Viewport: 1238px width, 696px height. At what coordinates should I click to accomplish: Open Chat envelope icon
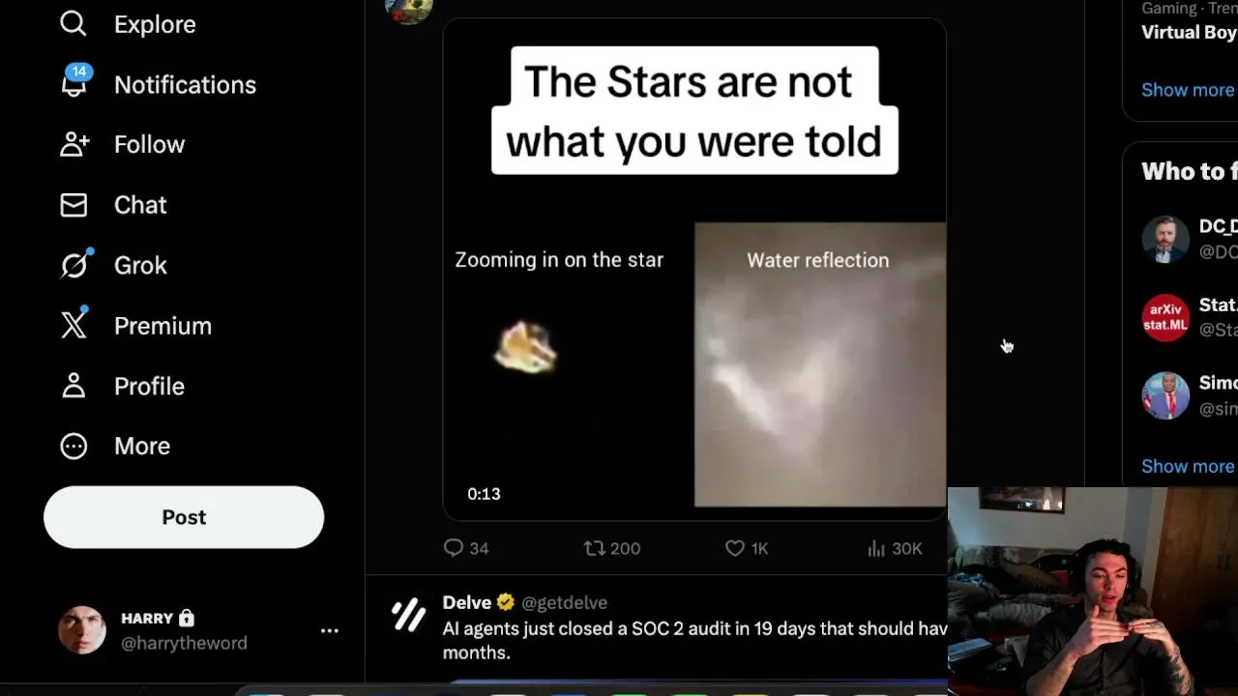coord(74,205)
